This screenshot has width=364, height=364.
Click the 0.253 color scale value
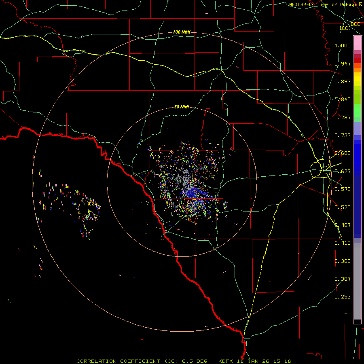pos(343,297)
